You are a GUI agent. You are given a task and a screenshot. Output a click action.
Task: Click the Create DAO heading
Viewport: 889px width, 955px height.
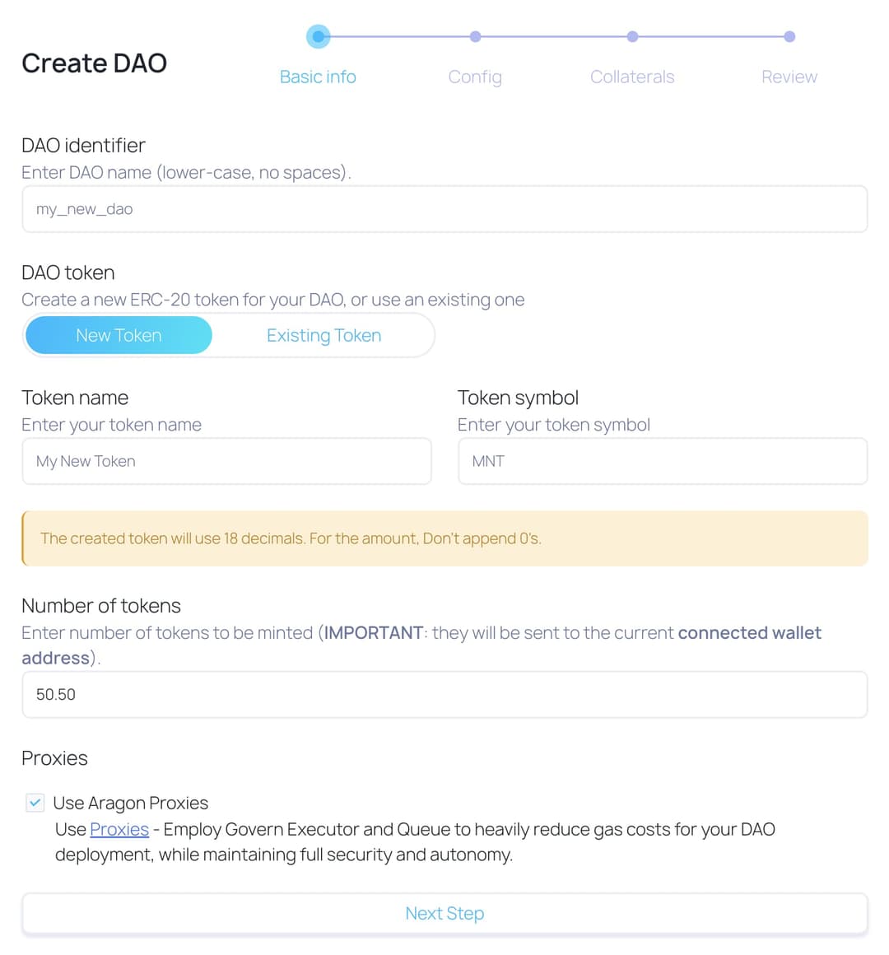[x=94, y=63]
